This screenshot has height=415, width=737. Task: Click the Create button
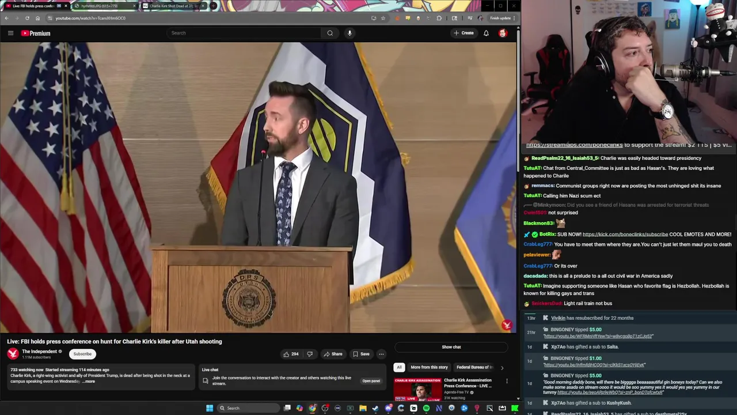(x=464, y=33)
